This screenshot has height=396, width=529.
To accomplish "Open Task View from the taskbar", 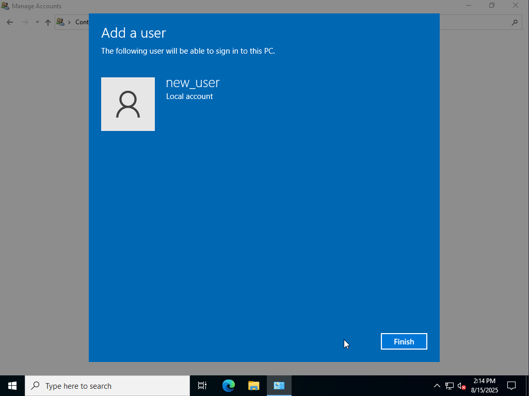I will point(202,386).
